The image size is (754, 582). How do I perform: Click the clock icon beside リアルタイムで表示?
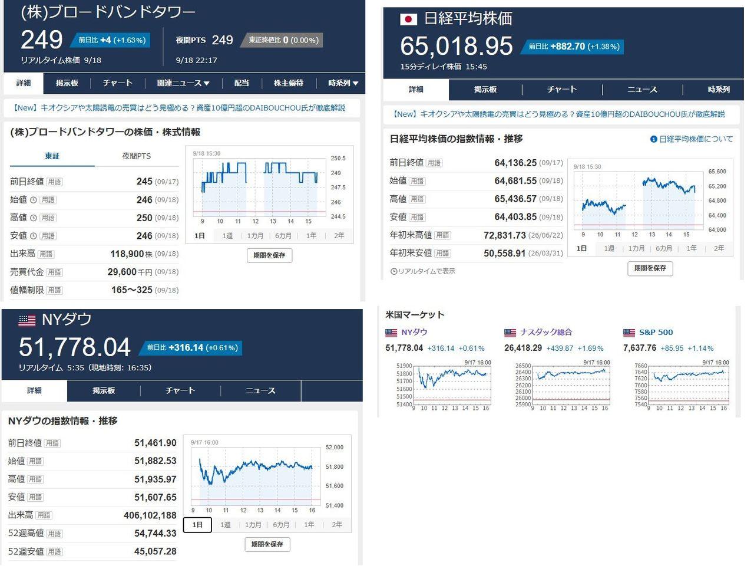point(393,271)
